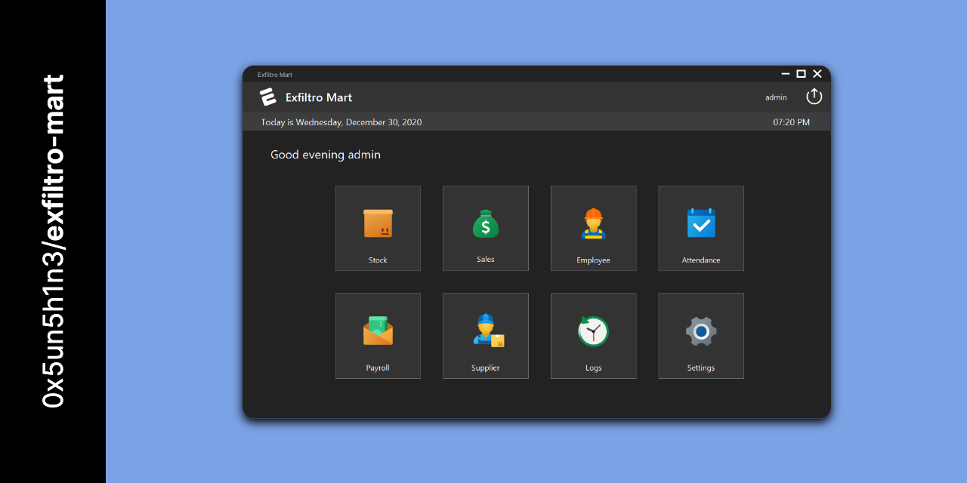
Task: Click the Sales label text
Action: [x=486, y=260]
